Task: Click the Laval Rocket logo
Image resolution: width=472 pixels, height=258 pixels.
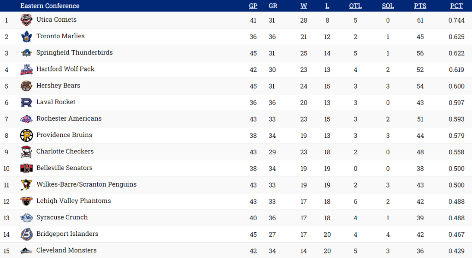Action: 26,102
